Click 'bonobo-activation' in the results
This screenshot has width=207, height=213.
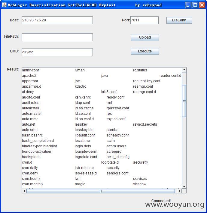(x=37, y=152)
